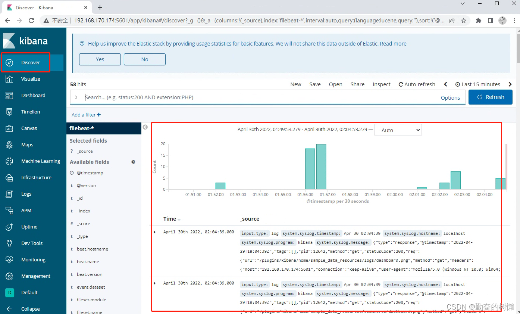Click Inspect in the top menu
Viewport: 520px width, 314px height.
[382, 84]
